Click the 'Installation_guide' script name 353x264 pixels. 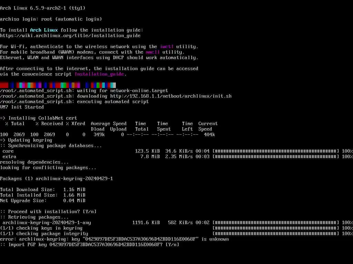tap(99, 74)
